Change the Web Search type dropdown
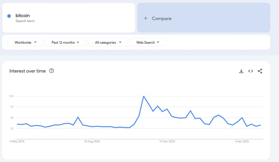Image resolution: width=279 pixels, height=162 pixels. [148, 42]
